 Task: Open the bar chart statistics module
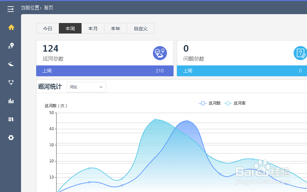point(11,101)
